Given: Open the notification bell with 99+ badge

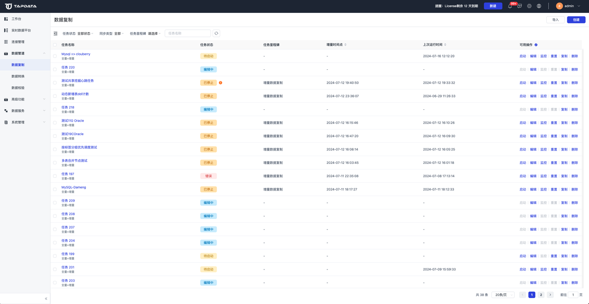Looking at the screenshot, I should tap(510, 6).
